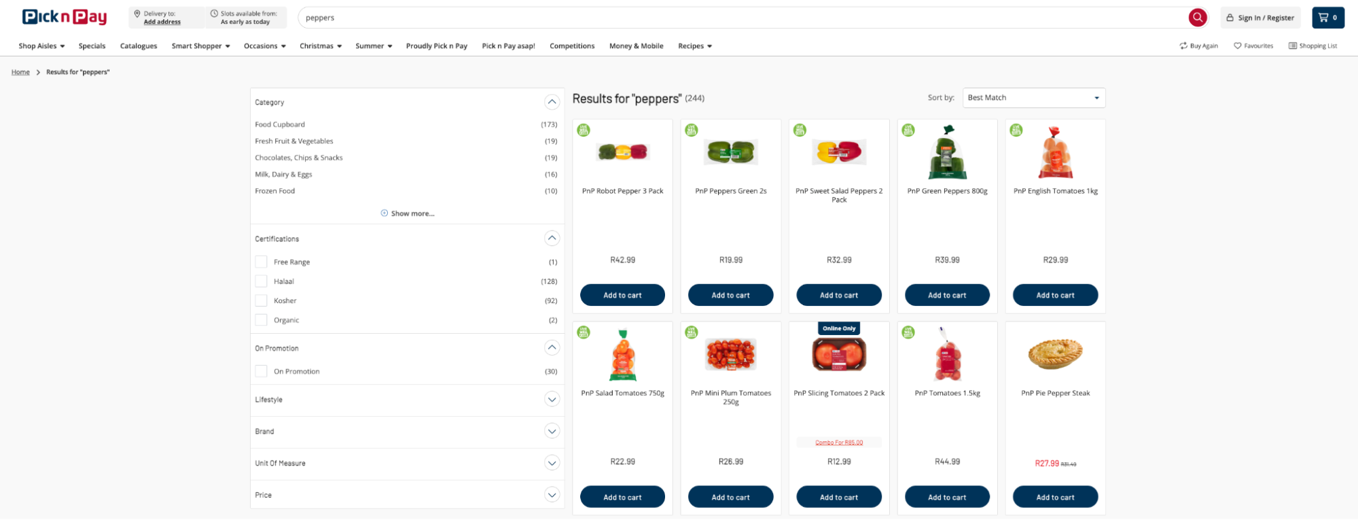The image size is (1358, 520).
Task: Open the Smart Shopper menu
Action: pyautogui.click(x=201, y=46)
